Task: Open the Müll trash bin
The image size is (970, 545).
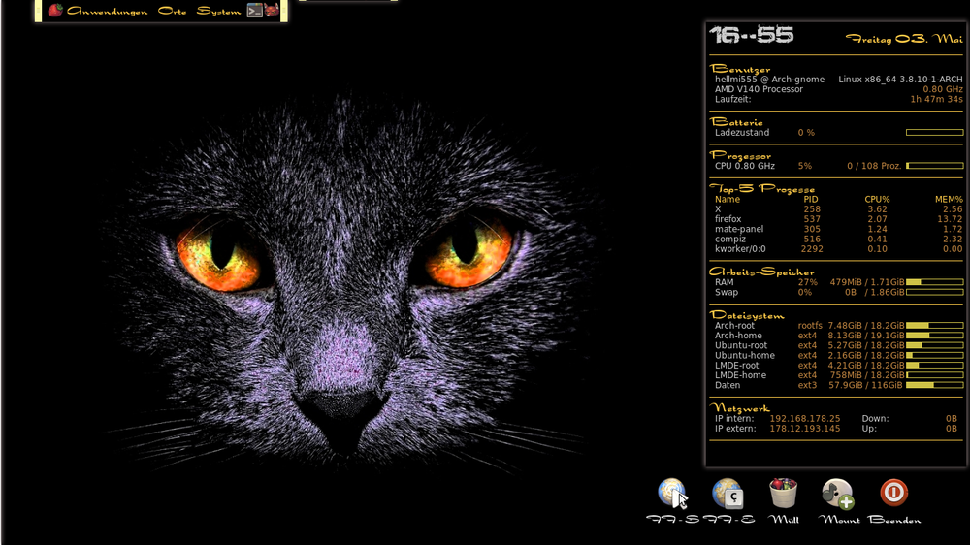Action: 783,494
